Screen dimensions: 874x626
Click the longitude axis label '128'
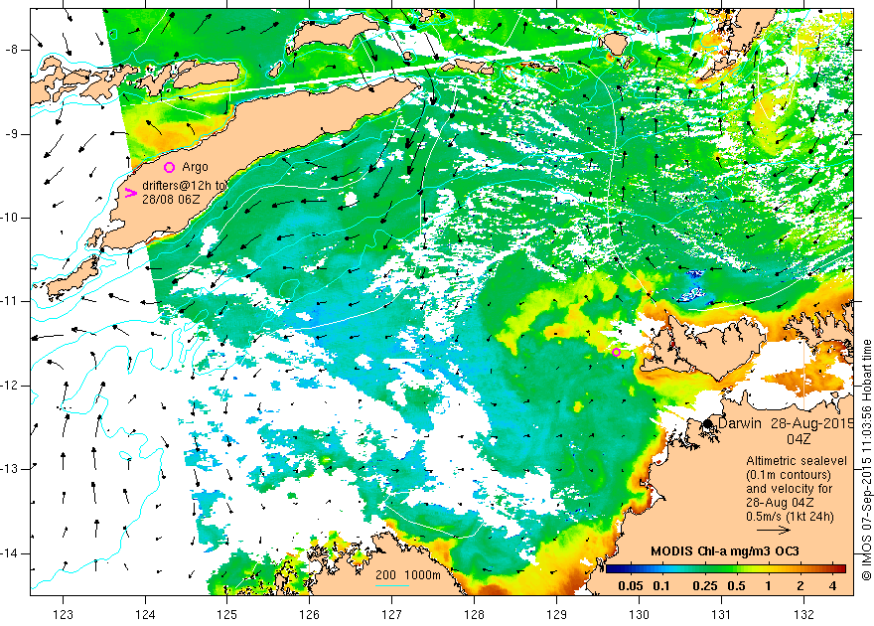click(x=475, y=614)
